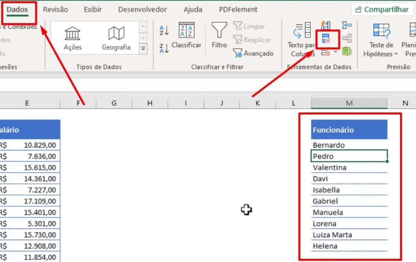Click the Compartilhar button
Screen dimensions: 416x262
(x=381, y=9)
